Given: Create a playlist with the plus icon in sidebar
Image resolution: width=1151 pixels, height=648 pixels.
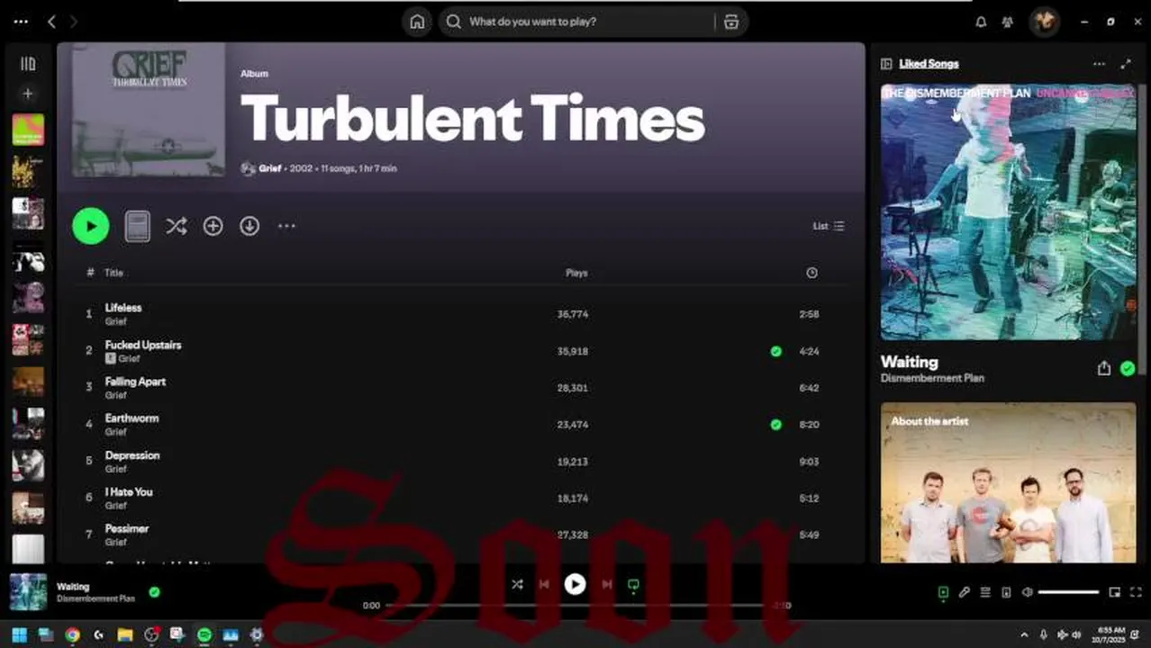Looking at the screenshot, I should [28, 94].
